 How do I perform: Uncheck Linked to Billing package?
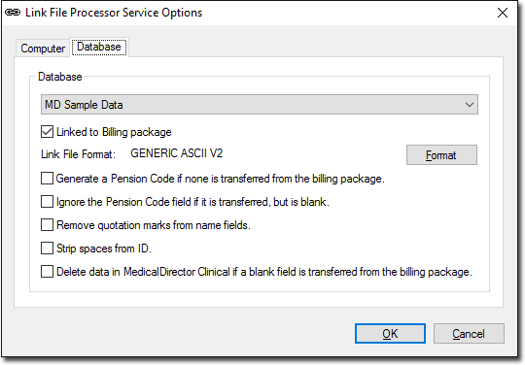point(47,132)
